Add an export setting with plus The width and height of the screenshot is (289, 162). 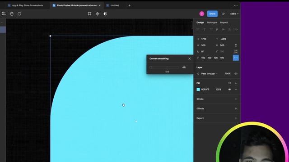pos(236,118)
